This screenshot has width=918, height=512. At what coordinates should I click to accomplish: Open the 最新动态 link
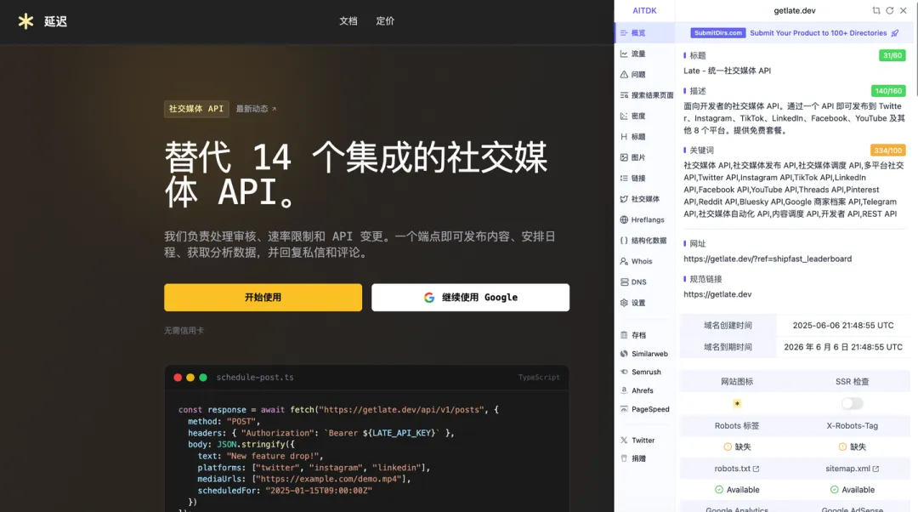(x=256, y=109)
